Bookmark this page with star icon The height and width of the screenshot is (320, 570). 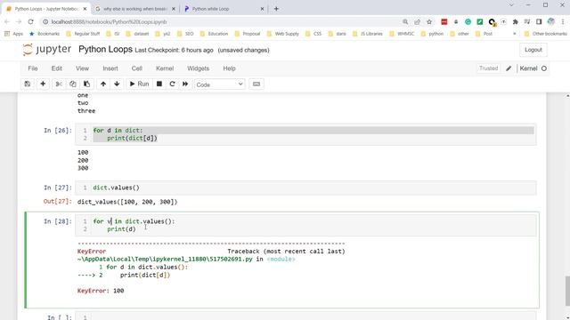pyautogui.click(x=429, y=22)
